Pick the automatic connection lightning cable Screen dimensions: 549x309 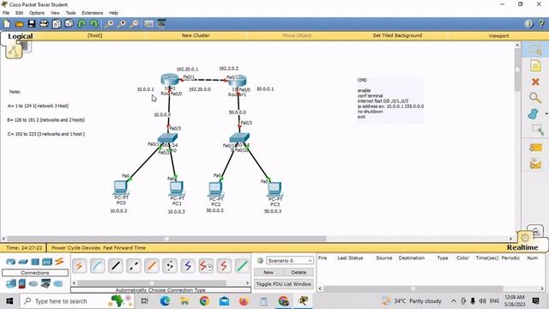pos(80,266)
